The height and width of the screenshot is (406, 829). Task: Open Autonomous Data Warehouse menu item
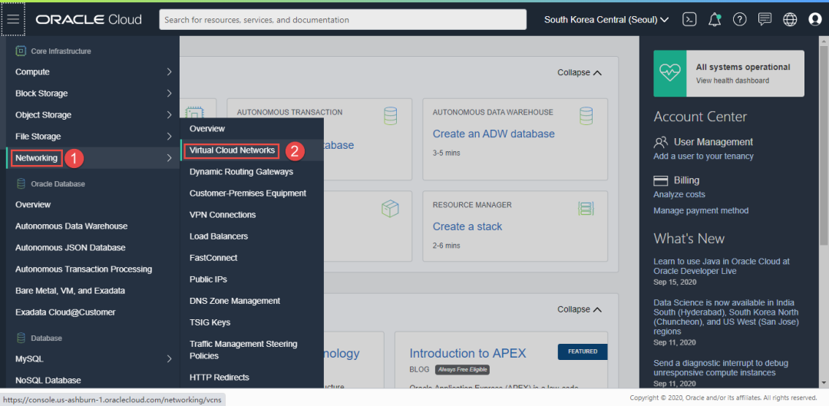[x=71, y=226]
